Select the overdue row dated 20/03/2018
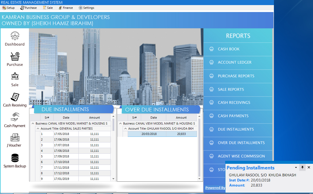 coord(162,134)
